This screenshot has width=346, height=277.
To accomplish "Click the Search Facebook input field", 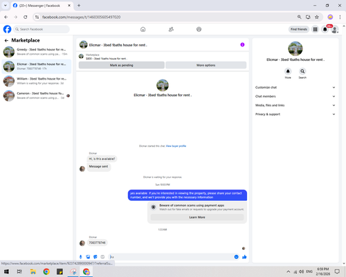I will [42, 29].
